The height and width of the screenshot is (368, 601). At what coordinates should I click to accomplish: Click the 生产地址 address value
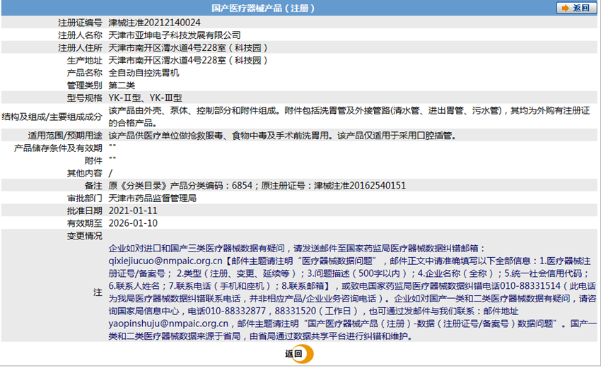[188, 61]
